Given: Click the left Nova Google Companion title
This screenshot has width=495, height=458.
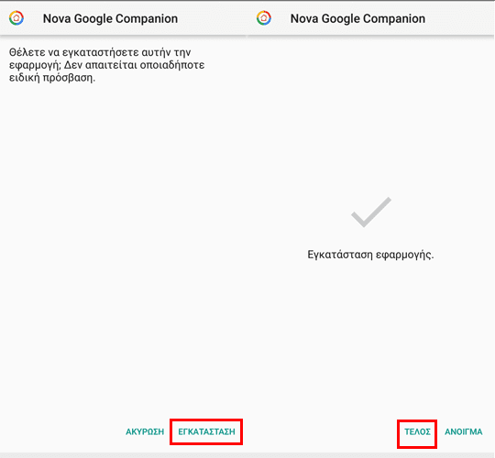Looking at the screenshot, I should (110, 18).
